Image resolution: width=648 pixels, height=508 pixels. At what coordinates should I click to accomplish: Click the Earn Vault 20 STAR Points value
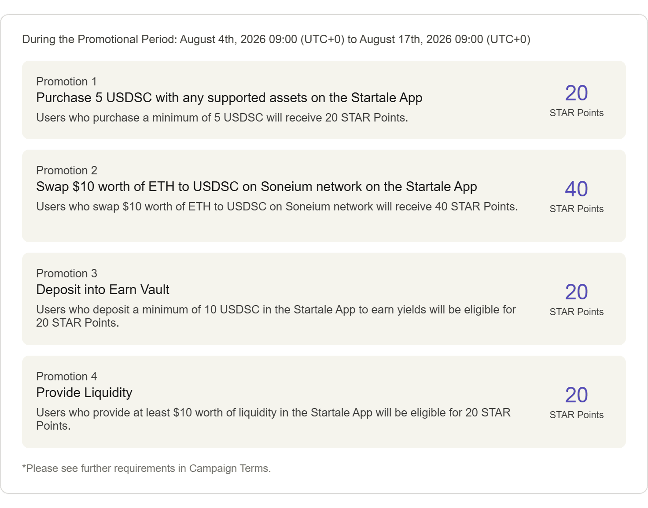point(576,292)
